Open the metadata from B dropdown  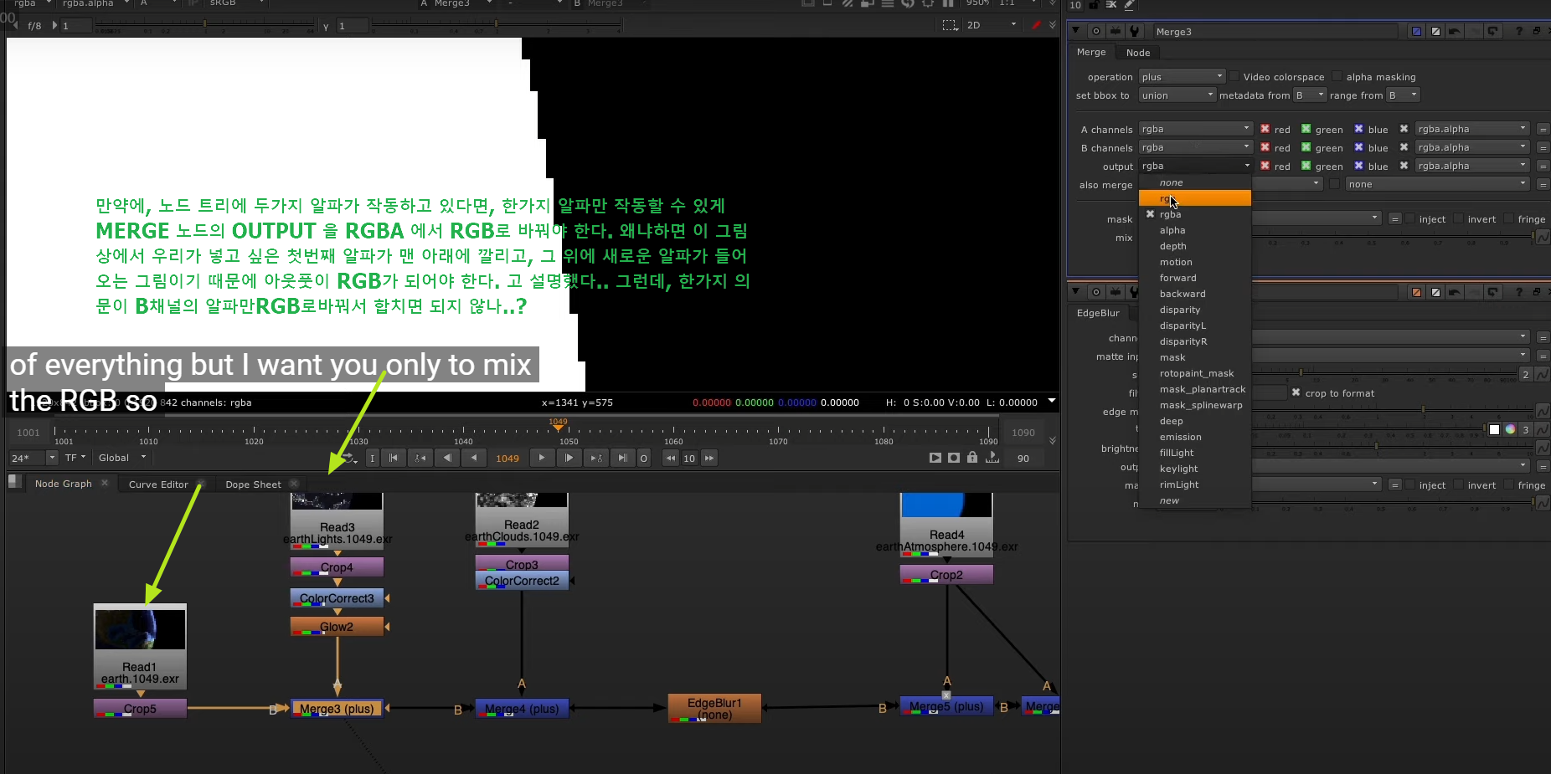(1310, 95)
